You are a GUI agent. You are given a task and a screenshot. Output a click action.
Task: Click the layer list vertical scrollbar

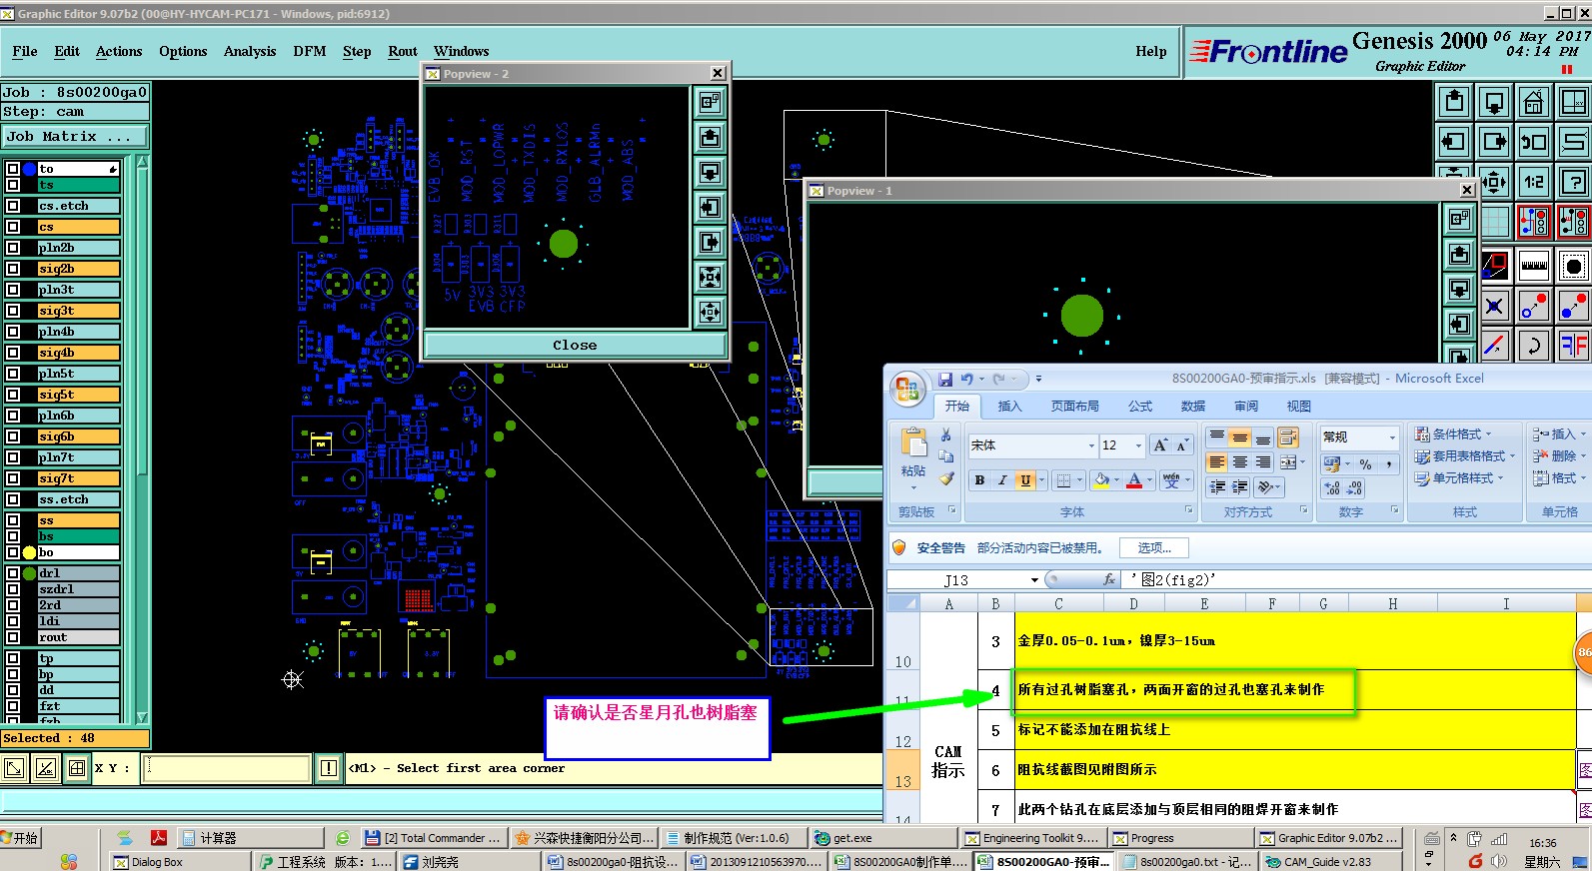[x=141, y=439]
